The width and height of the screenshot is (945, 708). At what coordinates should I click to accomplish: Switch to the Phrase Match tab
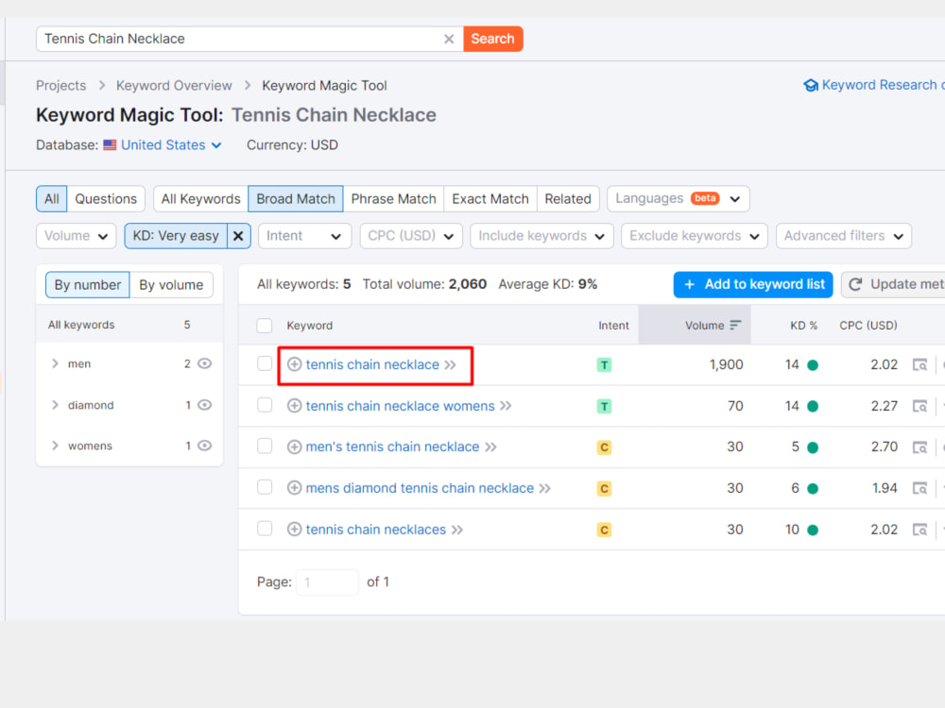click(x=393, y=198)
